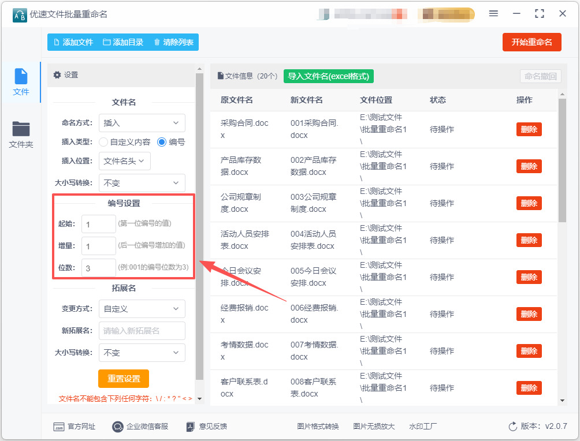This screenshot has width=580, height=441.
Task: Click the 清除列表 trash button
Action: (174, 42)
